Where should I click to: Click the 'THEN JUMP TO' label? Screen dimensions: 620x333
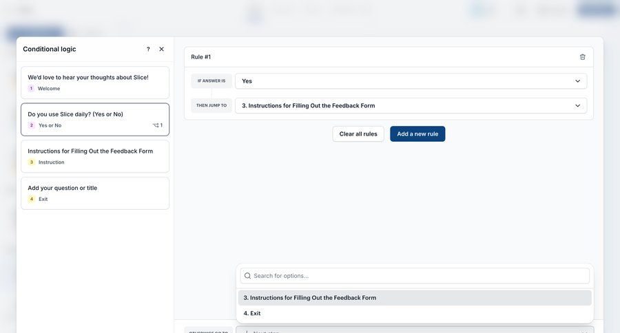pos(211,105)
